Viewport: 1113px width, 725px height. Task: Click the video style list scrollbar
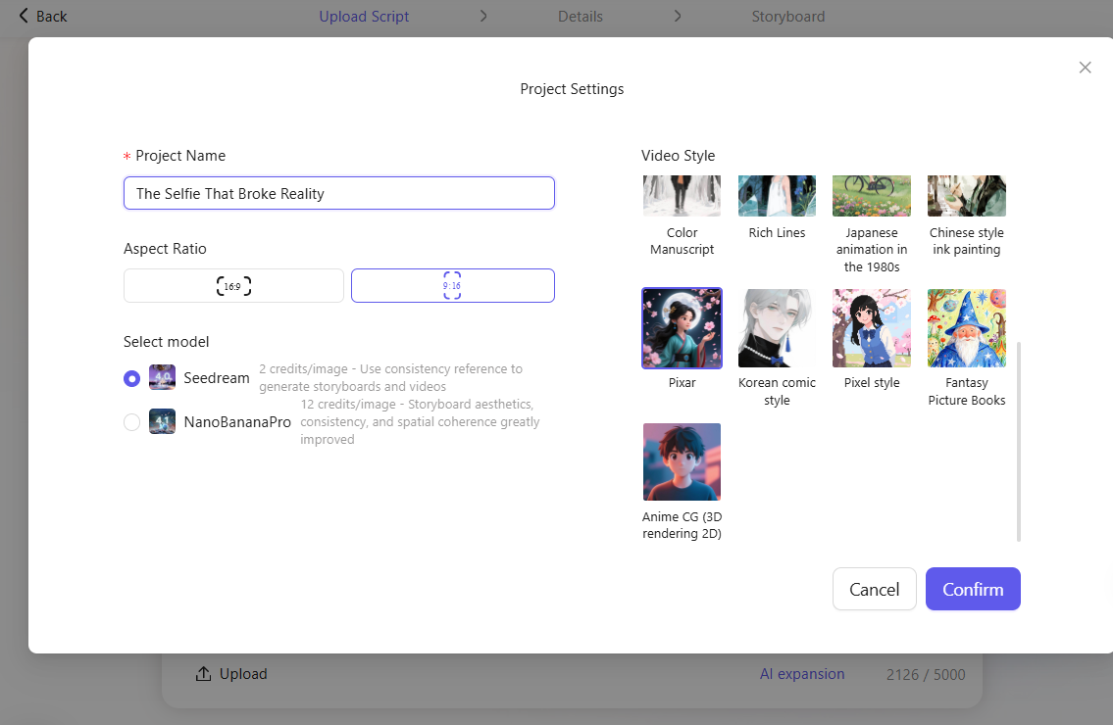pos(1019,441)
